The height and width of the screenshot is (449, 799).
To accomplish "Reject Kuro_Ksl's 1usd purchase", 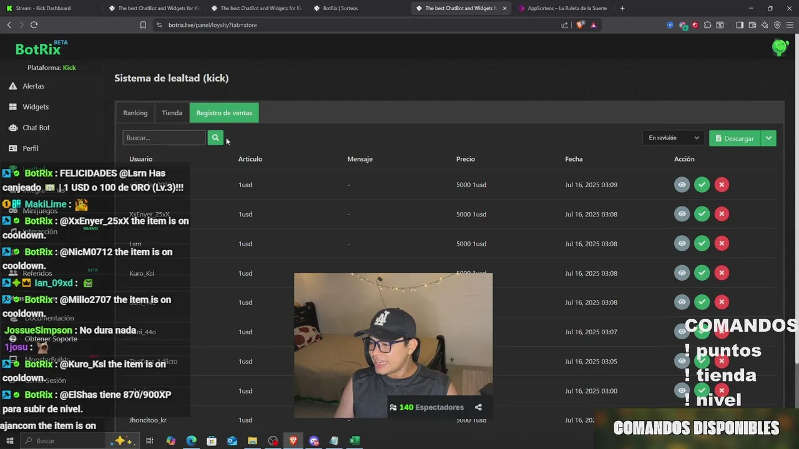I will click(722, 273).
